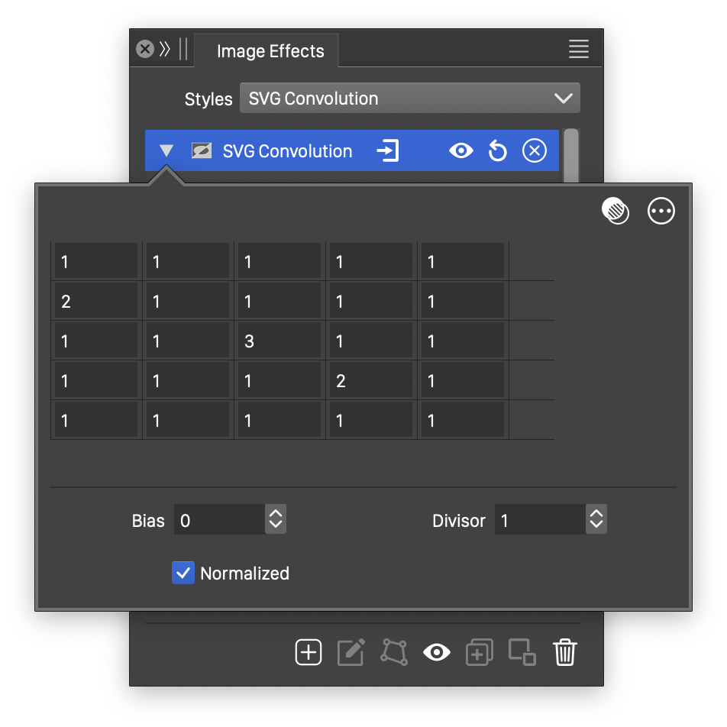Open the Styles dropdown
Image resolution: width=727 pixels, height=727 pixels.
409,99
